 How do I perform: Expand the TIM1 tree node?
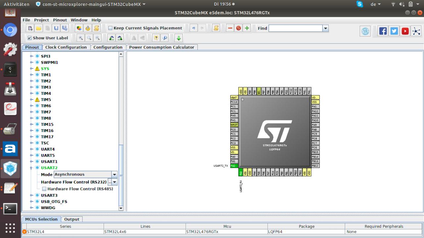32,75
